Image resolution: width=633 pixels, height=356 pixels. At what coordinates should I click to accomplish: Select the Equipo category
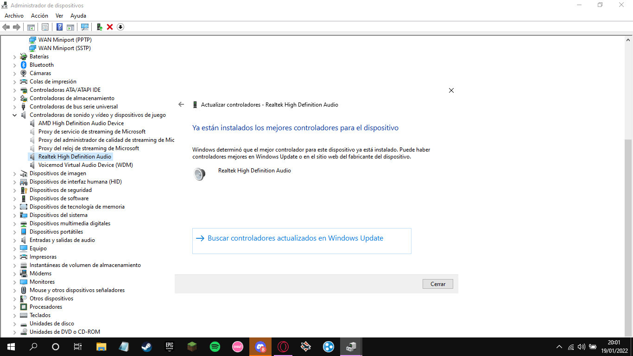point(38,248)
